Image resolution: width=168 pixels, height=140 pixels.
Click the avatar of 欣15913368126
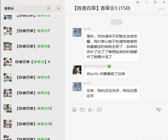click(77, 70)
